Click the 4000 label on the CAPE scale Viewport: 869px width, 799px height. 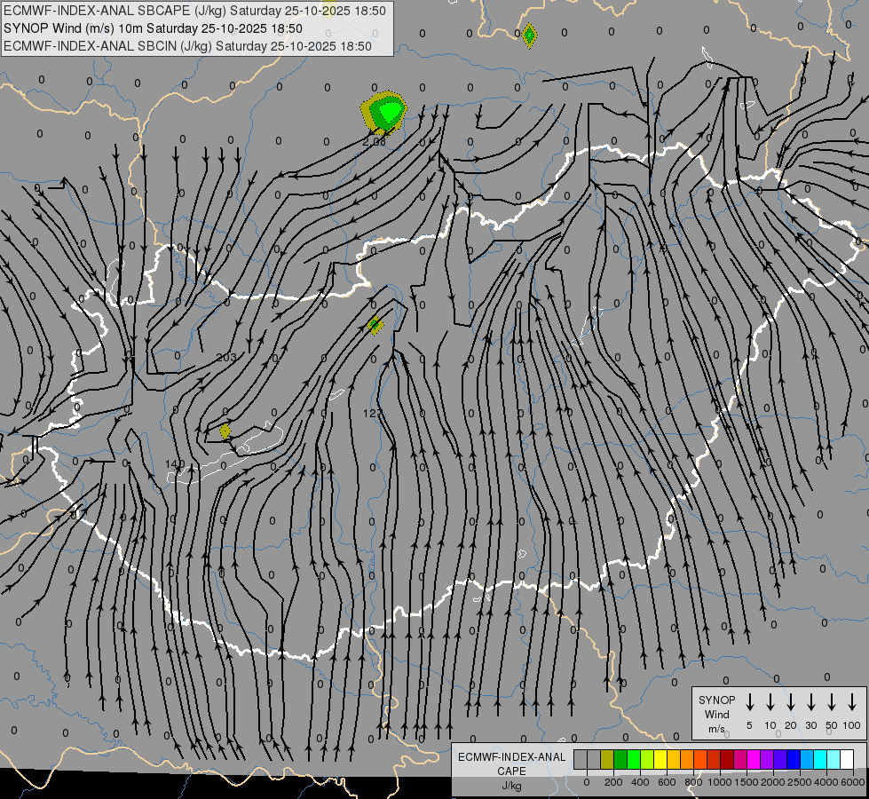click(826, 782)
